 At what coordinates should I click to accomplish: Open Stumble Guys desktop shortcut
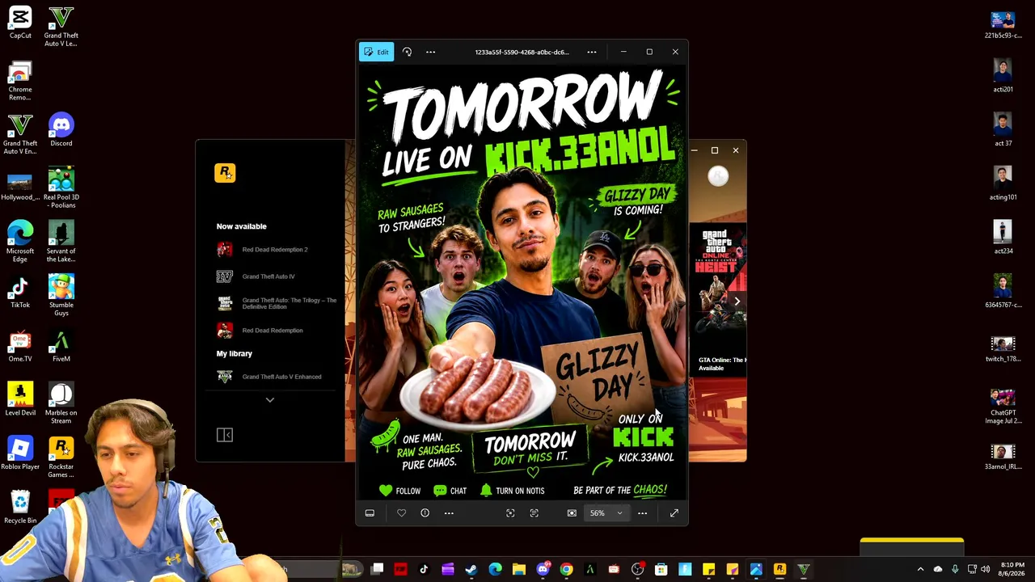click(x=61, y=296)
